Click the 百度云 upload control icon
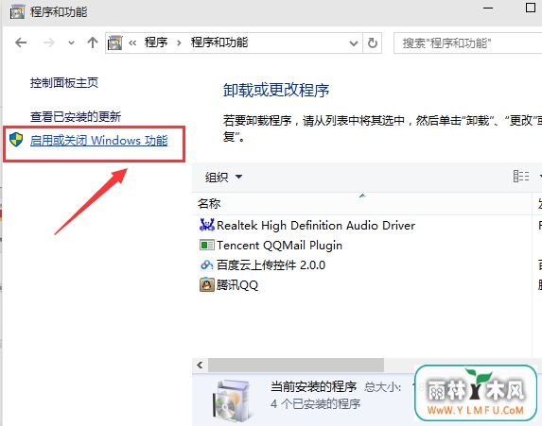 pos(207,264)
